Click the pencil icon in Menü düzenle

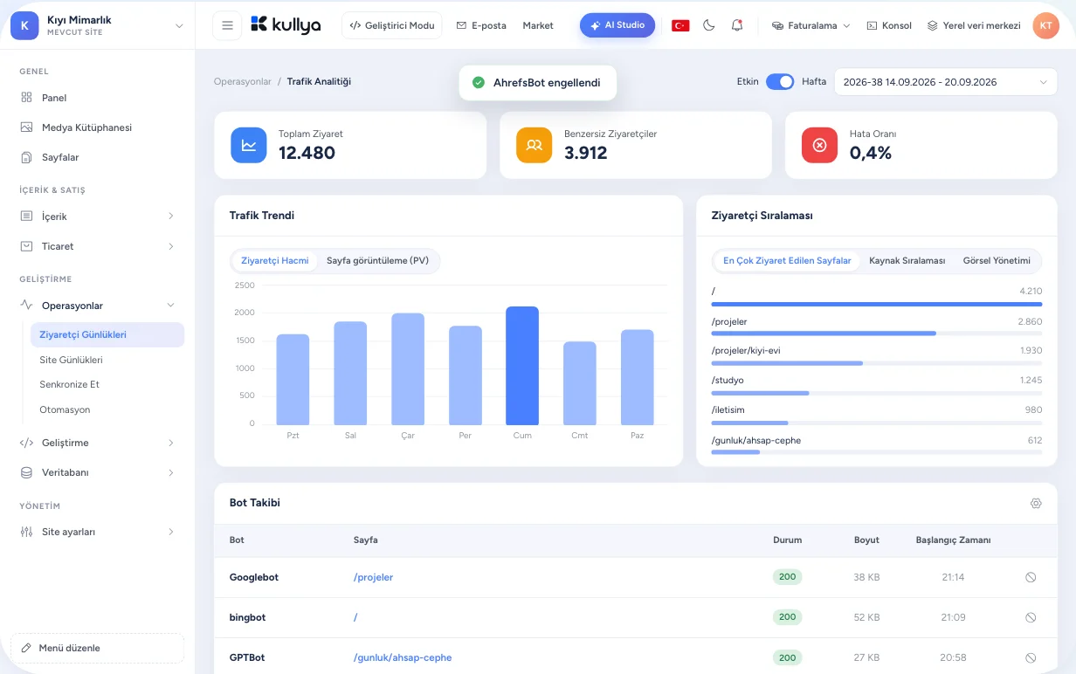tap(26, 648)
